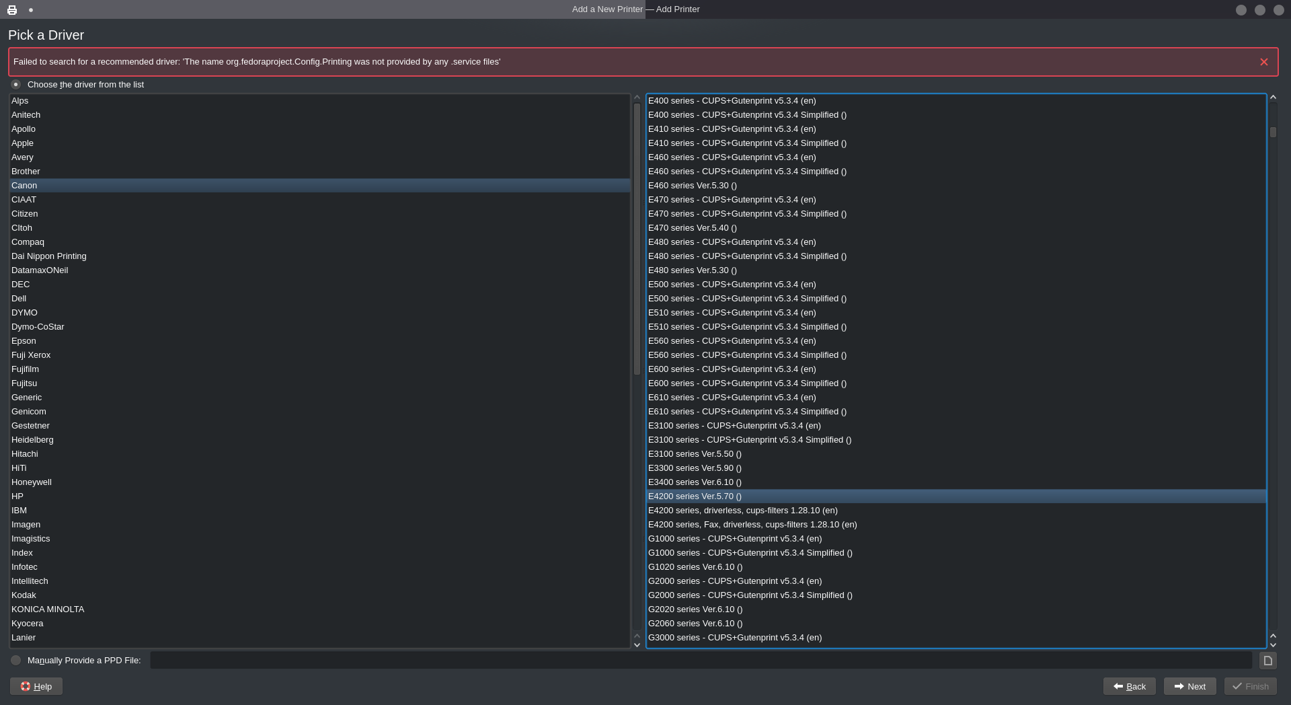The image size is (1291, 705).
Task: Select DYMO manufacturer
Action: pyautogui.click(x=320, y=313)
